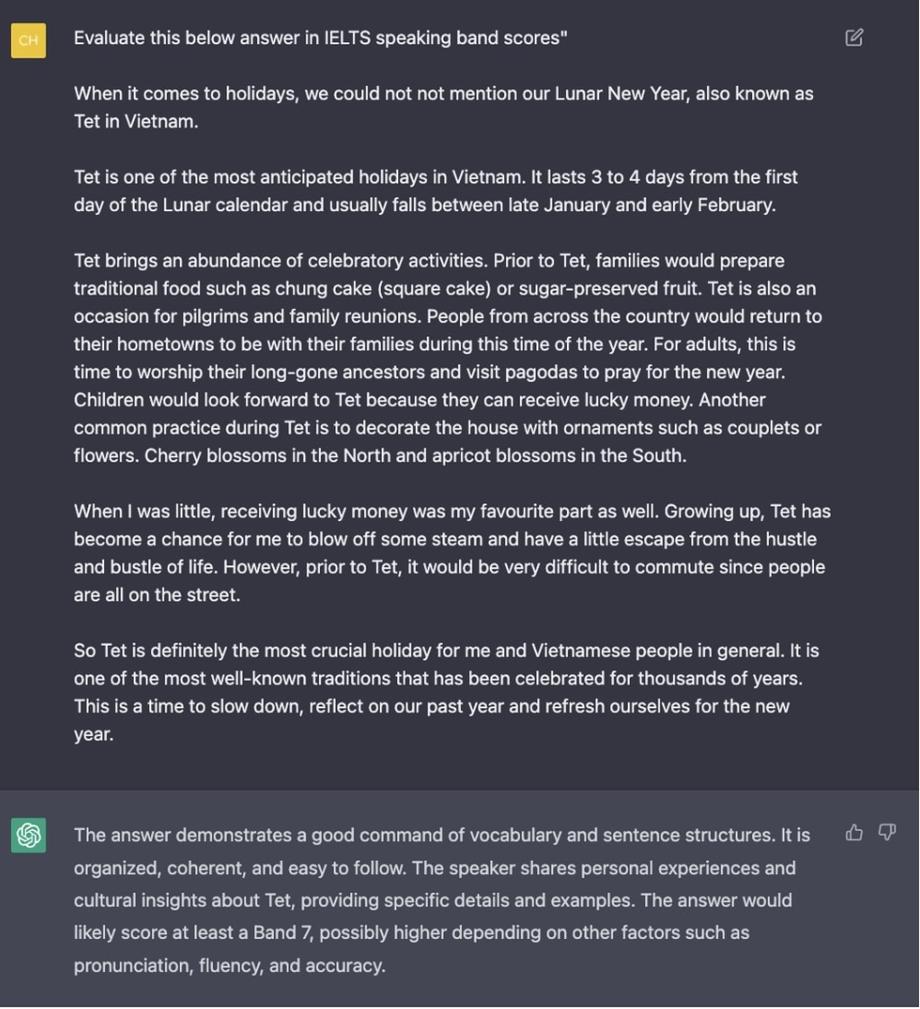Click the "Tet brings an abundance" paragraph
Image resolution: width=920 pixels, height=1009 pixels.
coord(447,358)
